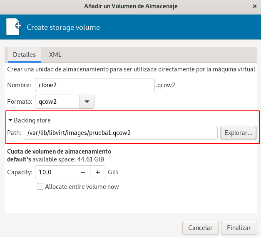Click the Backing store label text

point(32,120)
